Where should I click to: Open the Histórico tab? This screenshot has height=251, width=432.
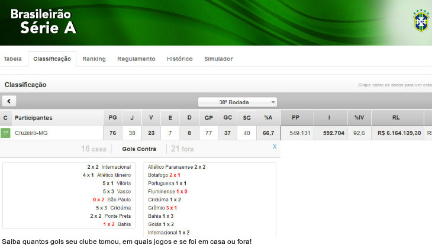[179, 59]
